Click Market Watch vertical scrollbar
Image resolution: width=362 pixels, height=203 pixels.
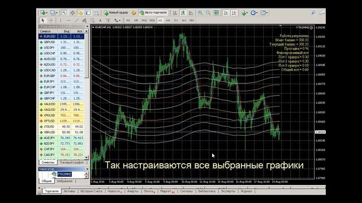point(87,94)
